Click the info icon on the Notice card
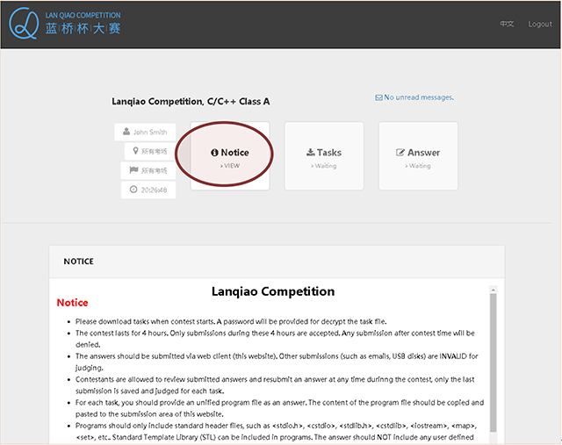Viewport: 562px width, 445px height. click(x=215, y=153)
